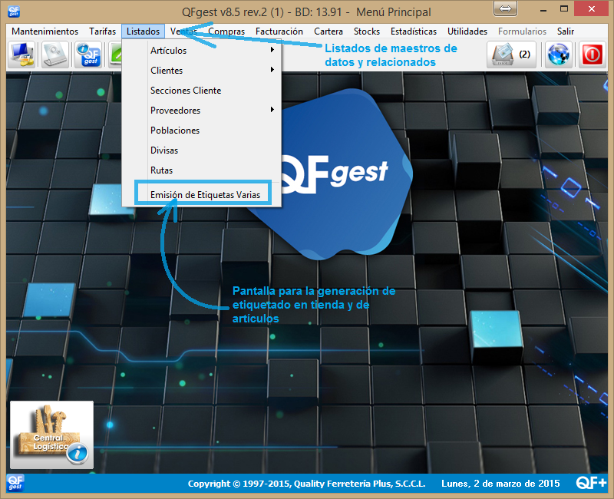
Task: Open the Stocks menu
Action: (367, 31)
